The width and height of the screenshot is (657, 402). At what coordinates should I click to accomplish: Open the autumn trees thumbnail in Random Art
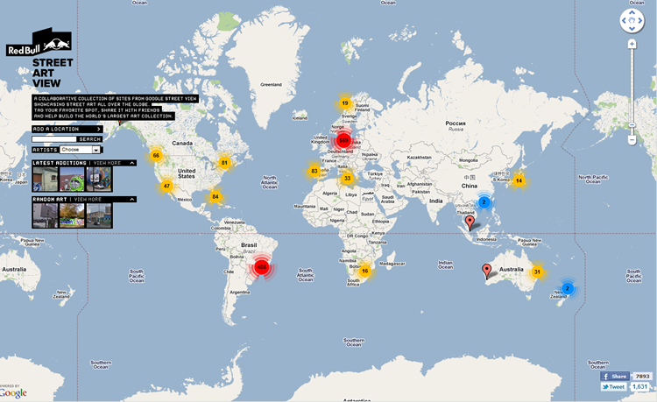click(72, 215)
